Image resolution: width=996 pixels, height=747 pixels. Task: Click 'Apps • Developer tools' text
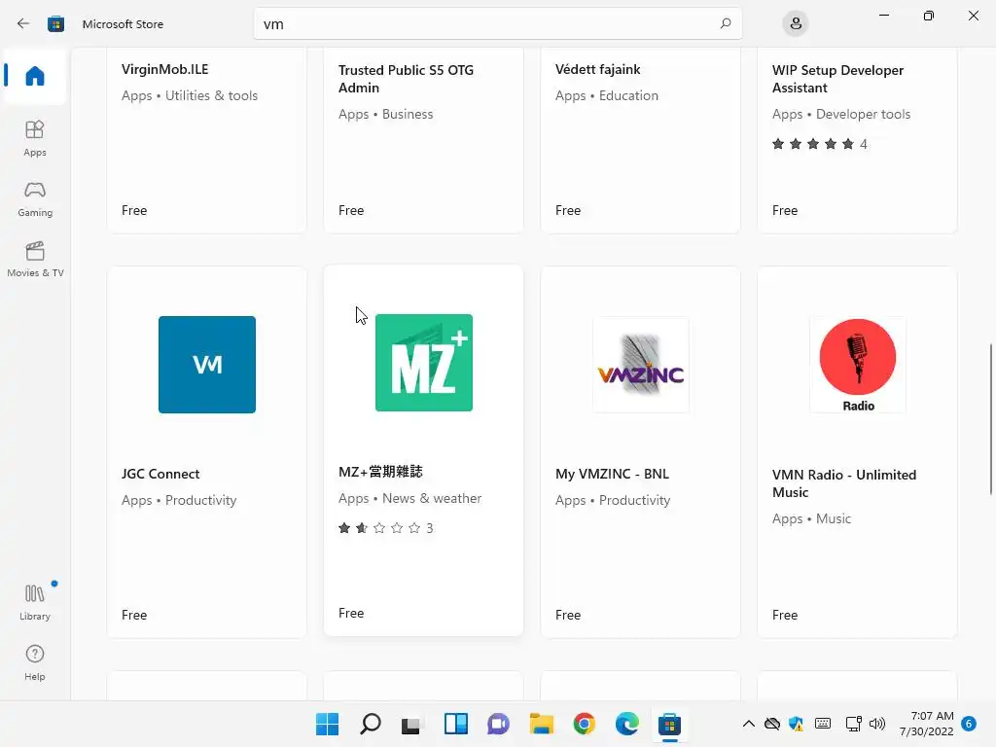point(841,115)
